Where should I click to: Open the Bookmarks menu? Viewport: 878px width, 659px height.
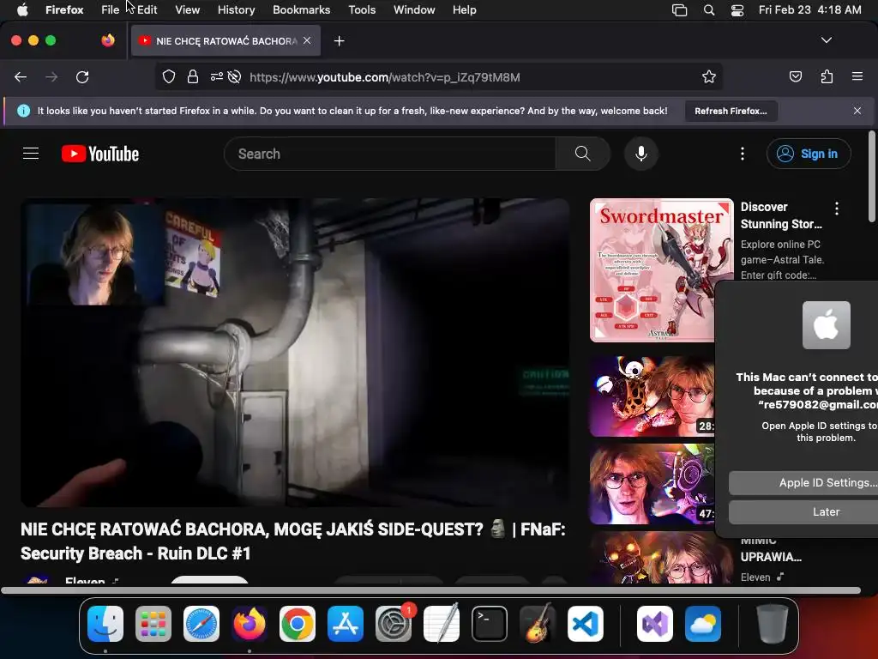pos(301,9)
